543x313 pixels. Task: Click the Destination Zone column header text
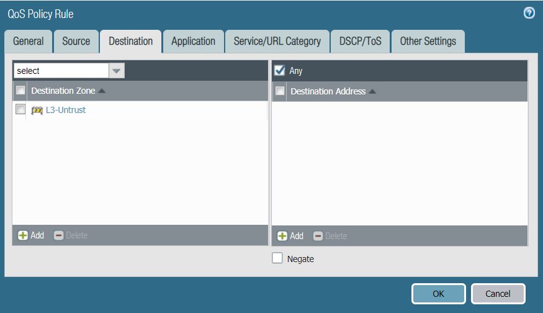point(63,91)
